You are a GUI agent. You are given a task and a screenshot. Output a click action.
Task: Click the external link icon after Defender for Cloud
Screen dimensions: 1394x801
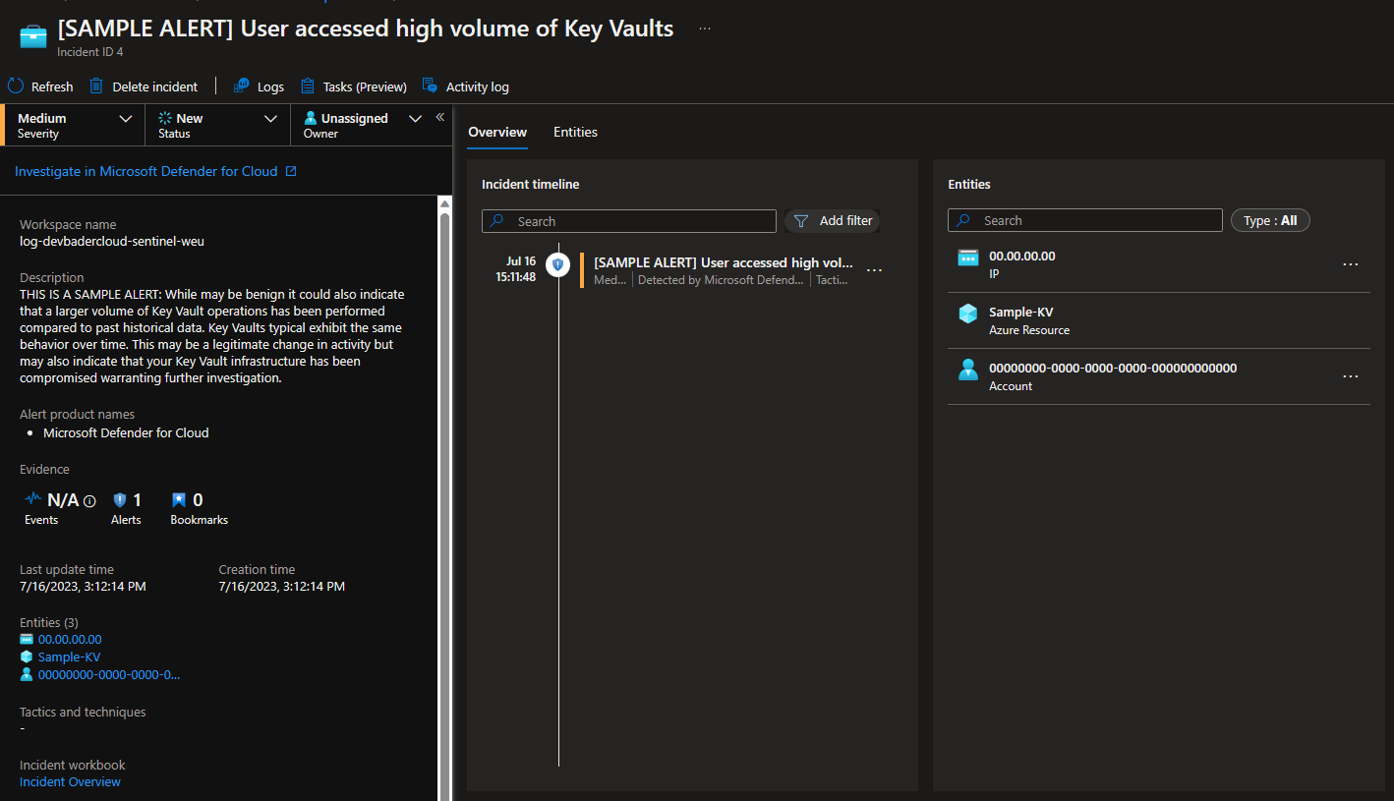coord(291,171)
